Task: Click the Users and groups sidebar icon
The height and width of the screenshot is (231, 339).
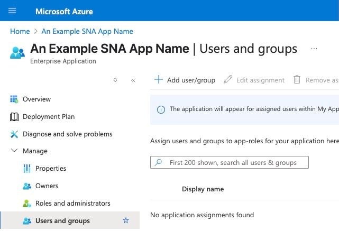Action: (x=27, y=221)
